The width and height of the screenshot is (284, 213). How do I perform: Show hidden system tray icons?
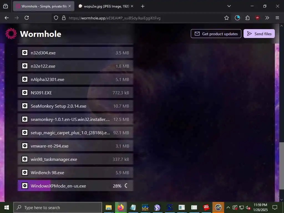[228, 207]
